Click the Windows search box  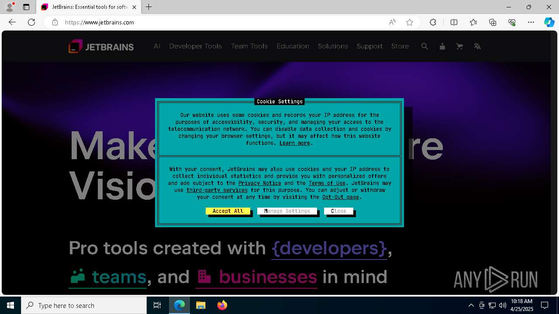click(x=84, y=305)
